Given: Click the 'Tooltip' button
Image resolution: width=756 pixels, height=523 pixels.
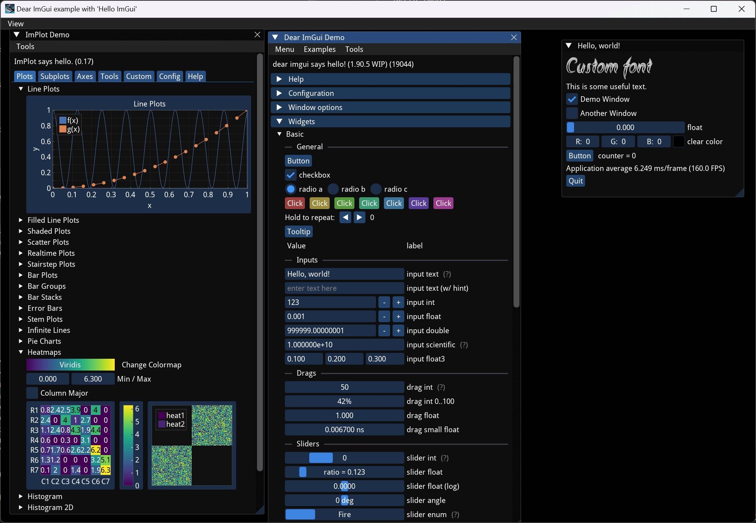Looking at the screenshot, I should pos(298,231).
